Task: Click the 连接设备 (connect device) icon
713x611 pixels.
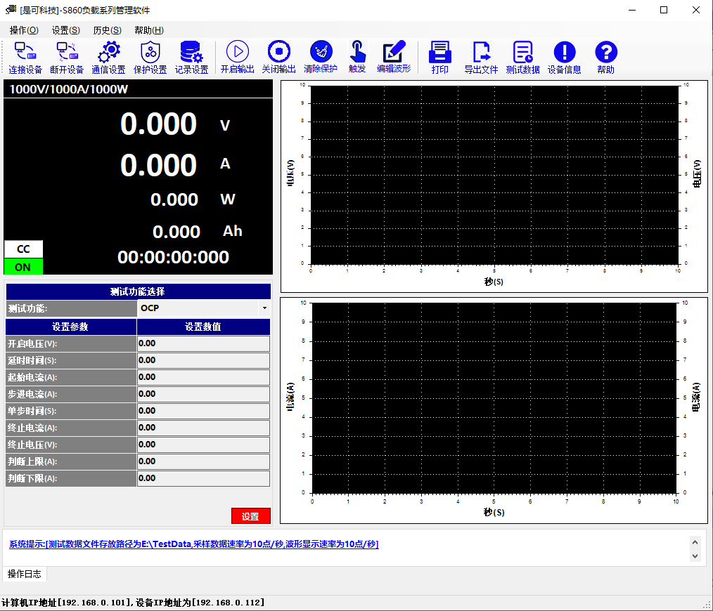Action: point(25,57)
